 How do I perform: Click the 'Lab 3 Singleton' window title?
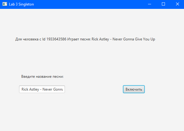point(21,4)
